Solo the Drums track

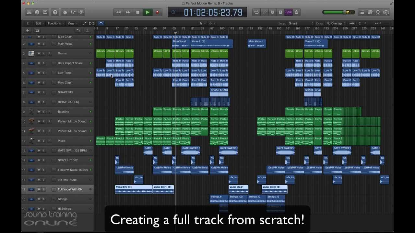coord(43,53)
